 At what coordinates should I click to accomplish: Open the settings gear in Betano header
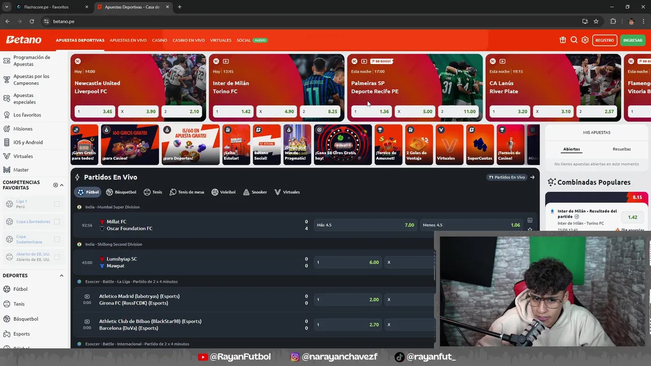585,40
